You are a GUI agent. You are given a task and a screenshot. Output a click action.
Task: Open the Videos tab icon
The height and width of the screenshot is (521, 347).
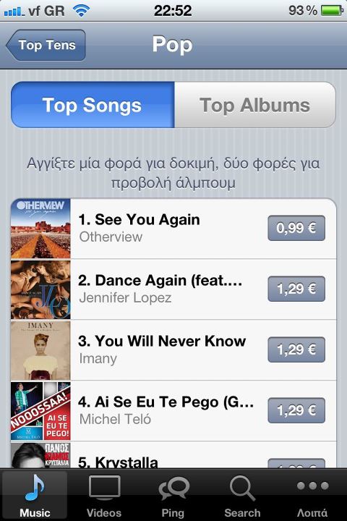[104, 487]
